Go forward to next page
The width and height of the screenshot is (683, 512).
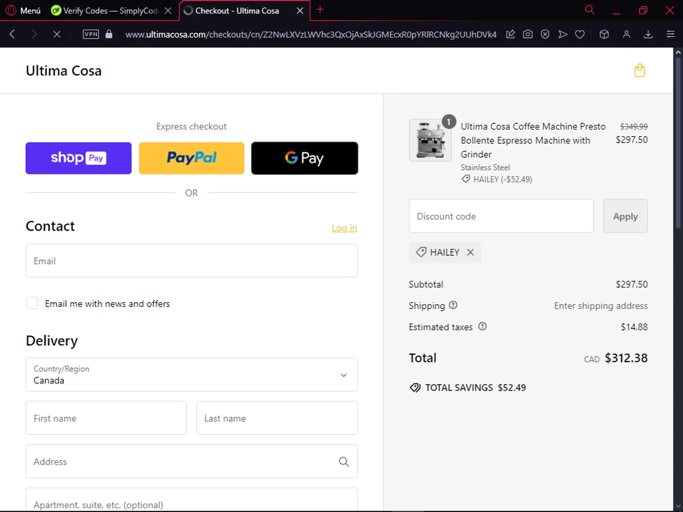point(34,34)
